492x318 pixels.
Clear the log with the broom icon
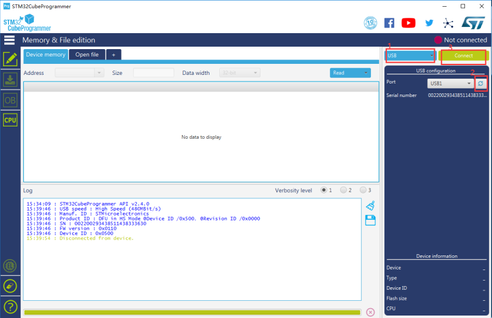coord(370,206)
